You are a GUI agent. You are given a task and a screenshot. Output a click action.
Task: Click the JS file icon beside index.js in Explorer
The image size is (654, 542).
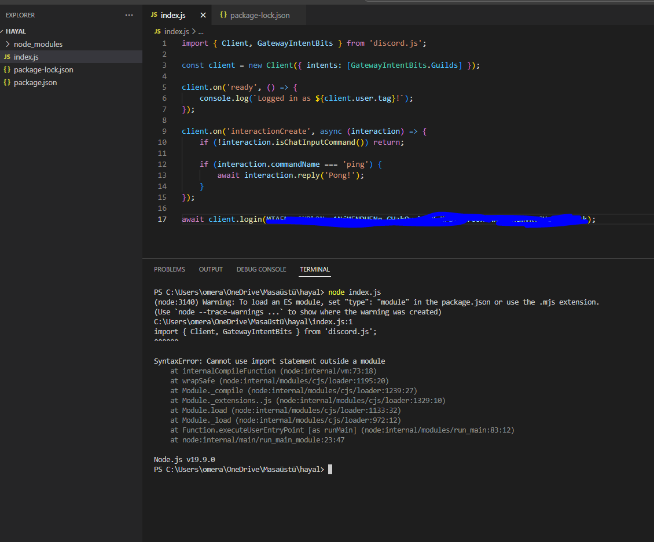[7, 57]
